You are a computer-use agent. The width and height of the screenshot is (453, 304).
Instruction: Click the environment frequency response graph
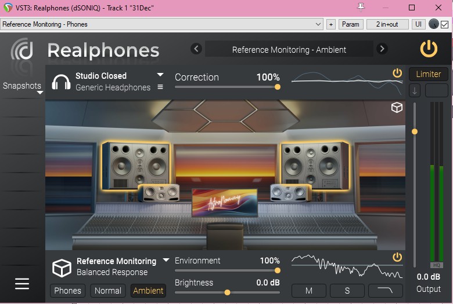click(x=347, y=266)
